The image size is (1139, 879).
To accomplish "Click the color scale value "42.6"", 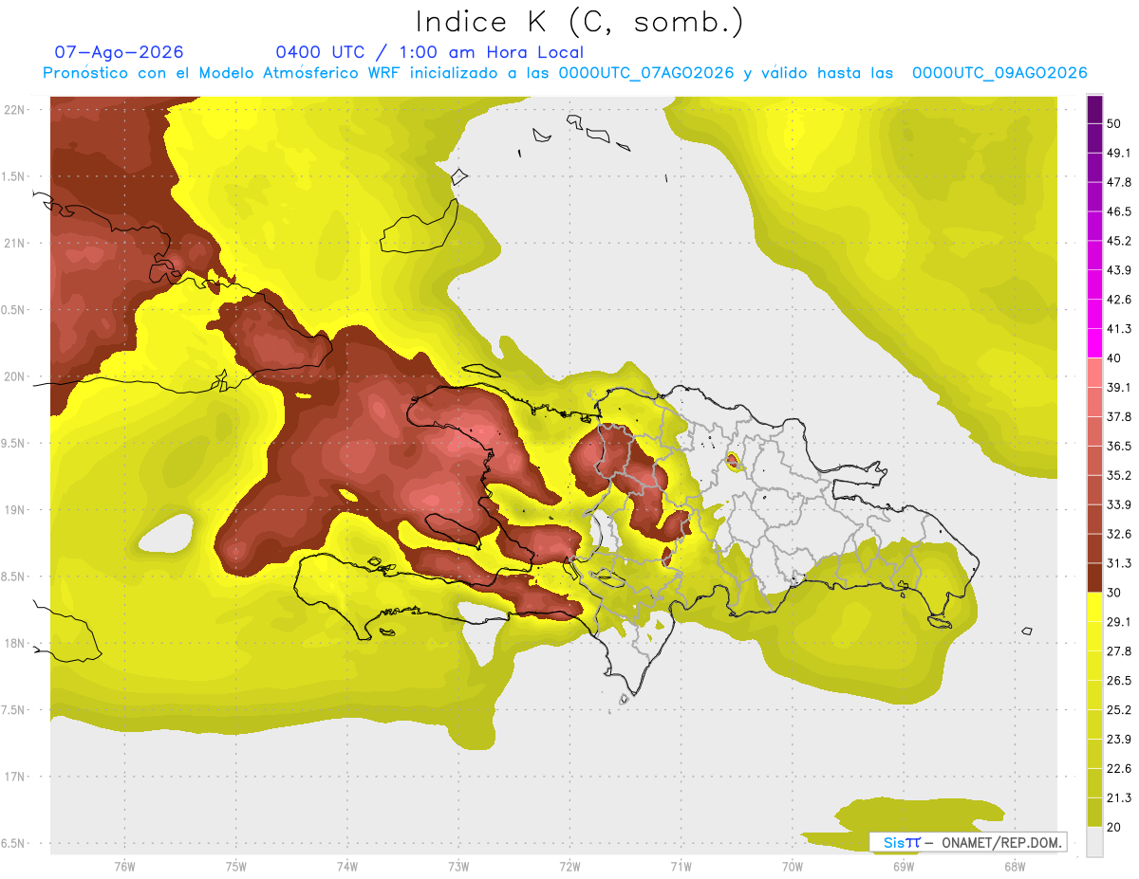I will (1119, 300).
